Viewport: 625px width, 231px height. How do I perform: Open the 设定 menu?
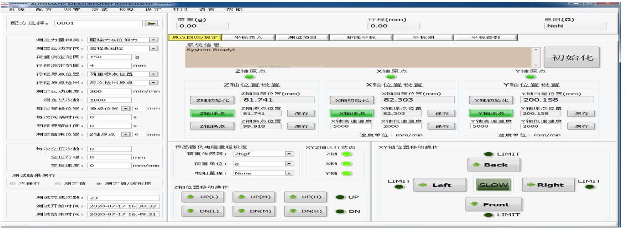pyautogui.click(x=153, y=9)
